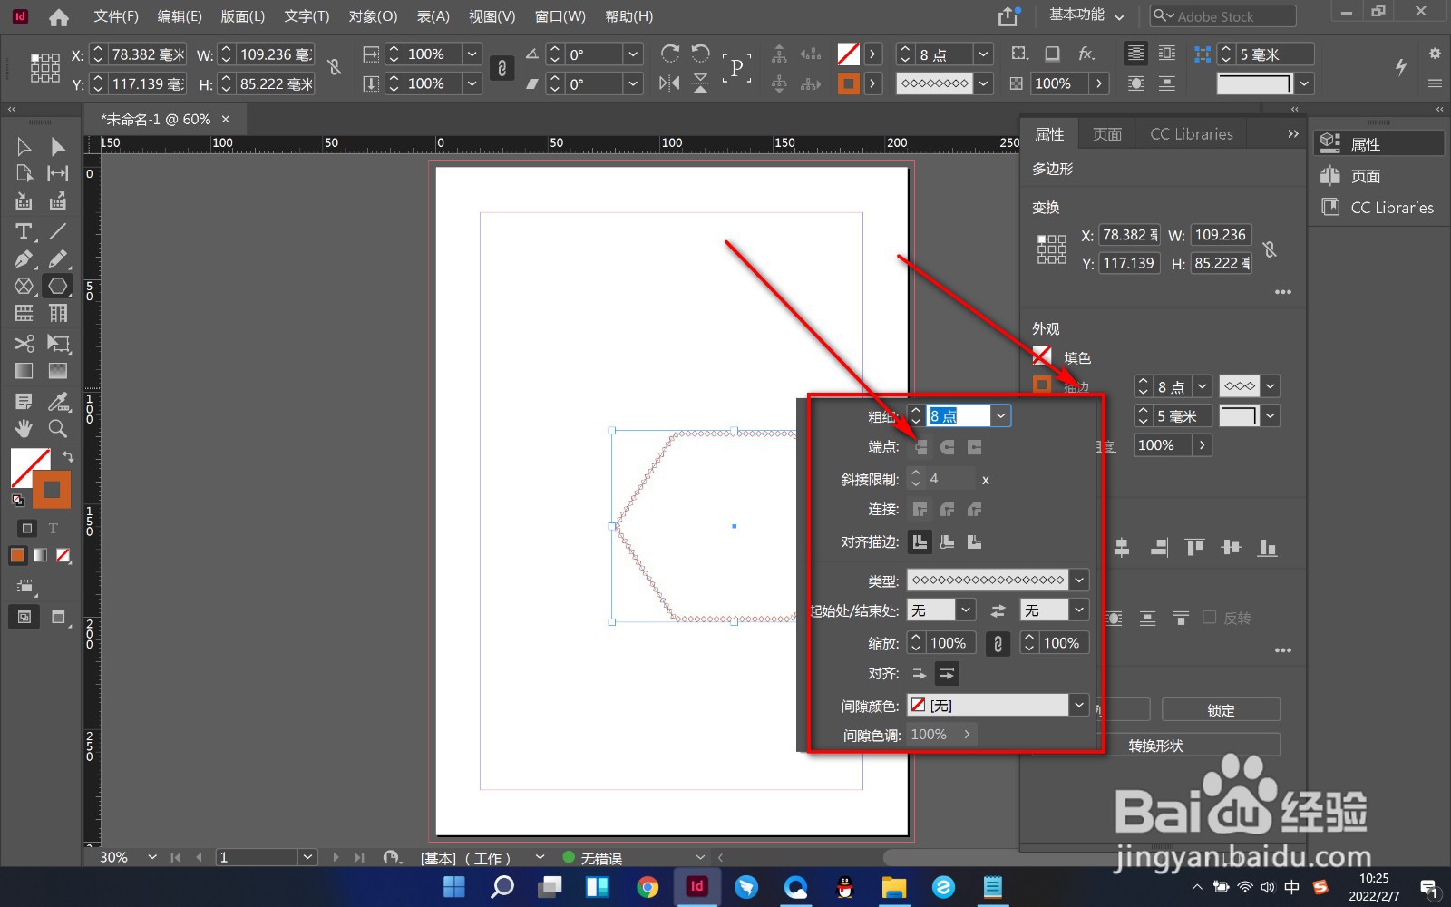Click the drop shadow icon in control bar
Viewport: 1451px width, 907px height.
1053,54
